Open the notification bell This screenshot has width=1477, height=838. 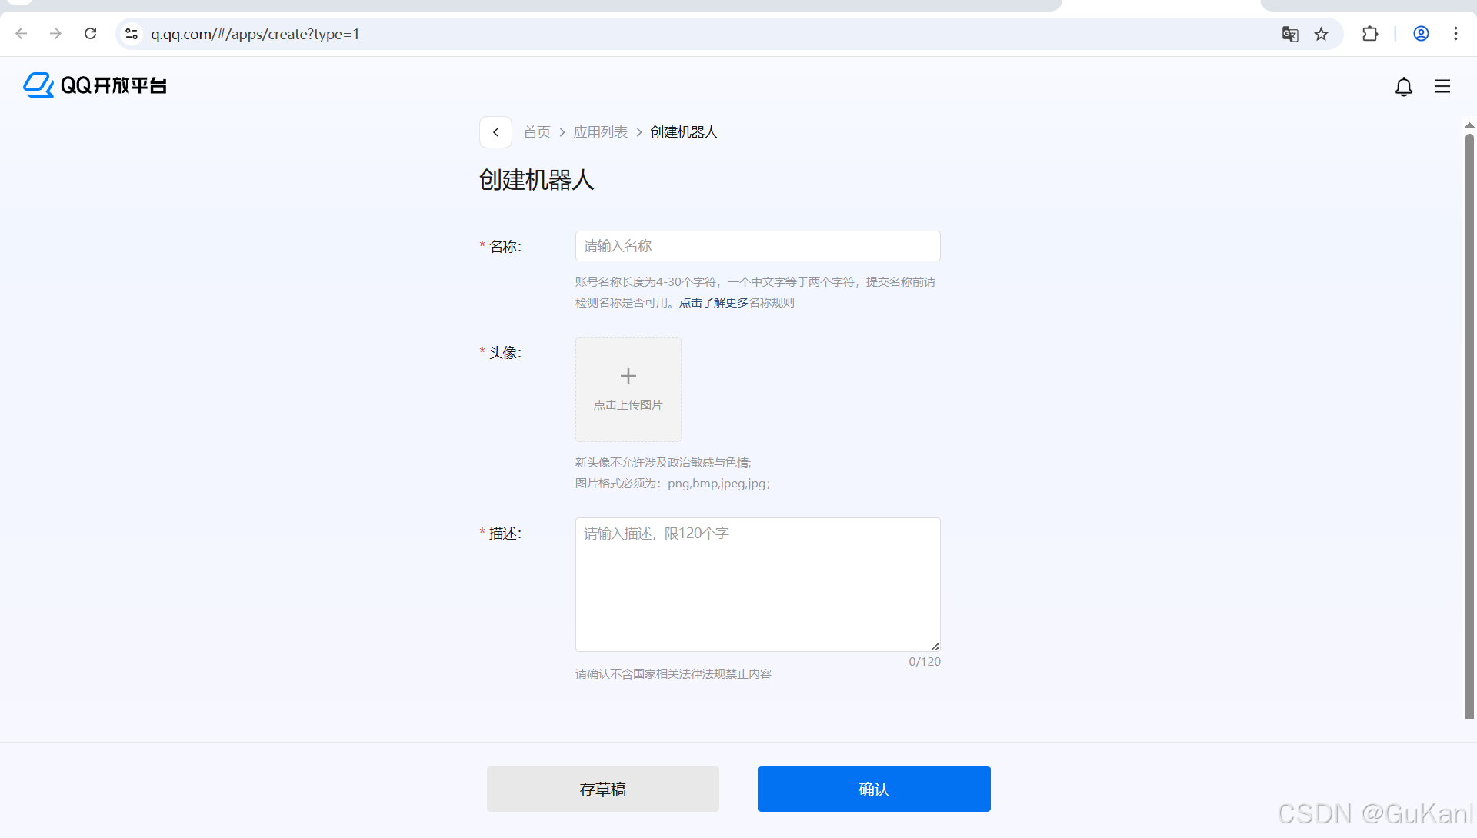[1403, 86]
